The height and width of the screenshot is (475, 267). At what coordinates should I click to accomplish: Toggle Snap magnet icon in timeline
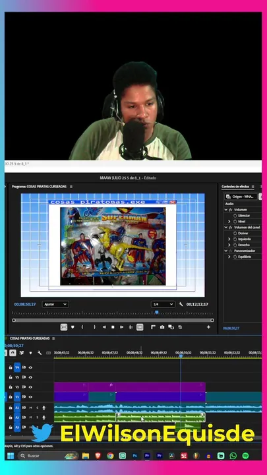(13, 353)
